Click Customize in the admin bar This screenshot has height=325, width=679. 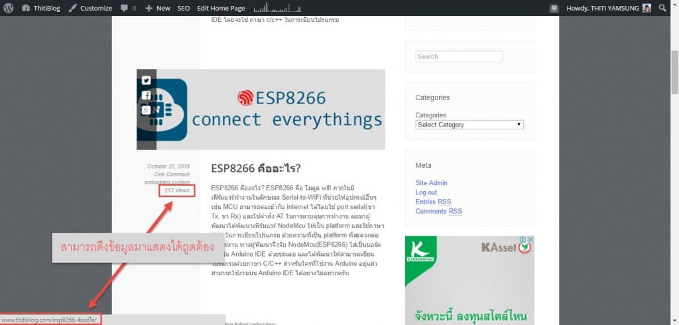[x=91, y=8]
